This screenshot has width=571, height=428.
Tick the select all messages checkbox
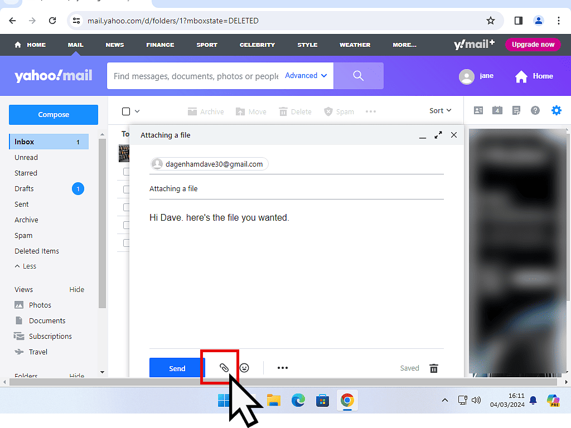point(126,111)
